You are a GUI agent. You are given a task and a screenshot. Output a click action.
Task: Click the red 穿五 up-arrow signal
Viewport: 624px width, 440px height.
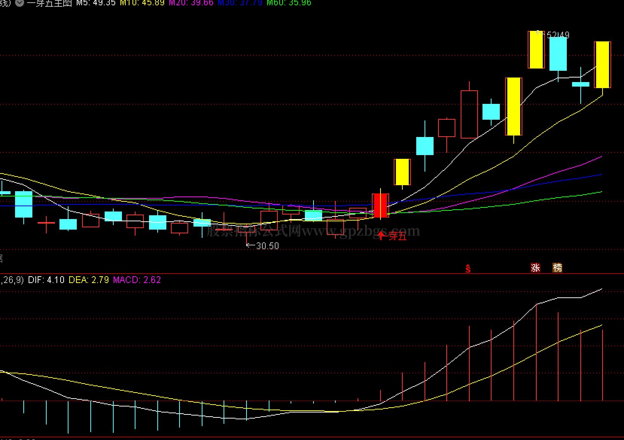[x=393, y=236]
